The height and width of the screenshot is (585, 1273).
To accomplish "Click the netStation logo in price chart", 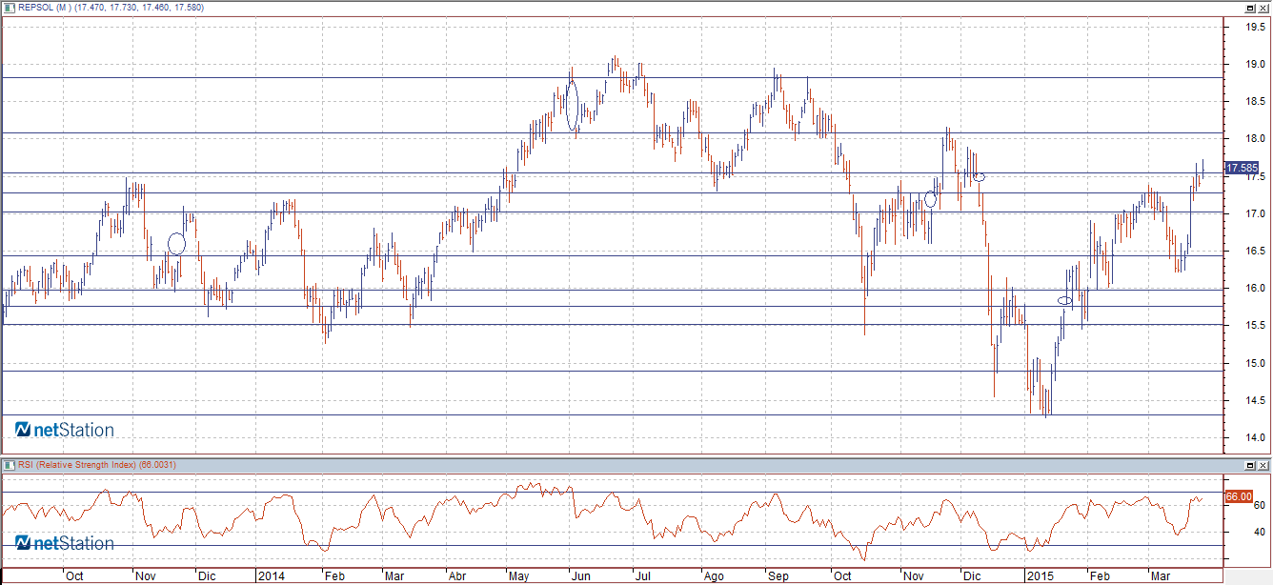I will tap(64, 430).
